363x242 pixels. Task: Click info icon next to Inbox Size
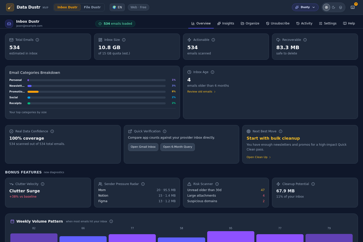(x=124, y=40)
